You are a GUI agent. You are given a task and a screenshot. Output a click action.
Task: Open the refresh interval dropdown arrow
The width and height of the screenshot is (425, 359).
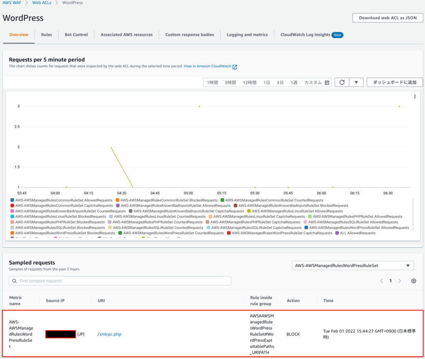point(356,82)
